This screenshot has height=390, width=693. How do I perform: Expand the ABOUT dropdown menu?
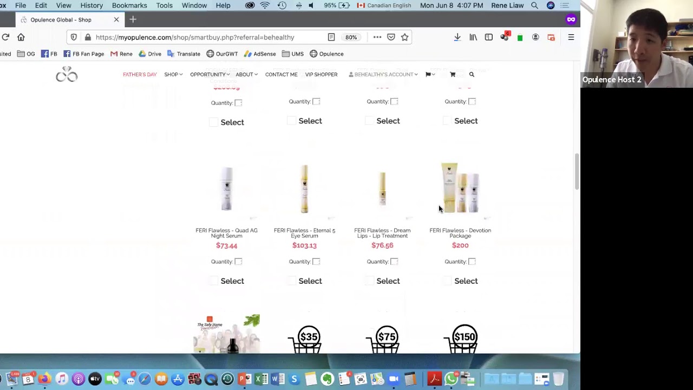(x=246, y=74)
